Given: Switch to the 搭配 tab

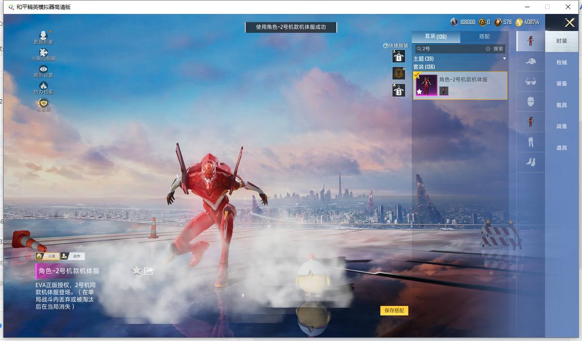Looking at the screenshot, I should click(x=485, y=36).
